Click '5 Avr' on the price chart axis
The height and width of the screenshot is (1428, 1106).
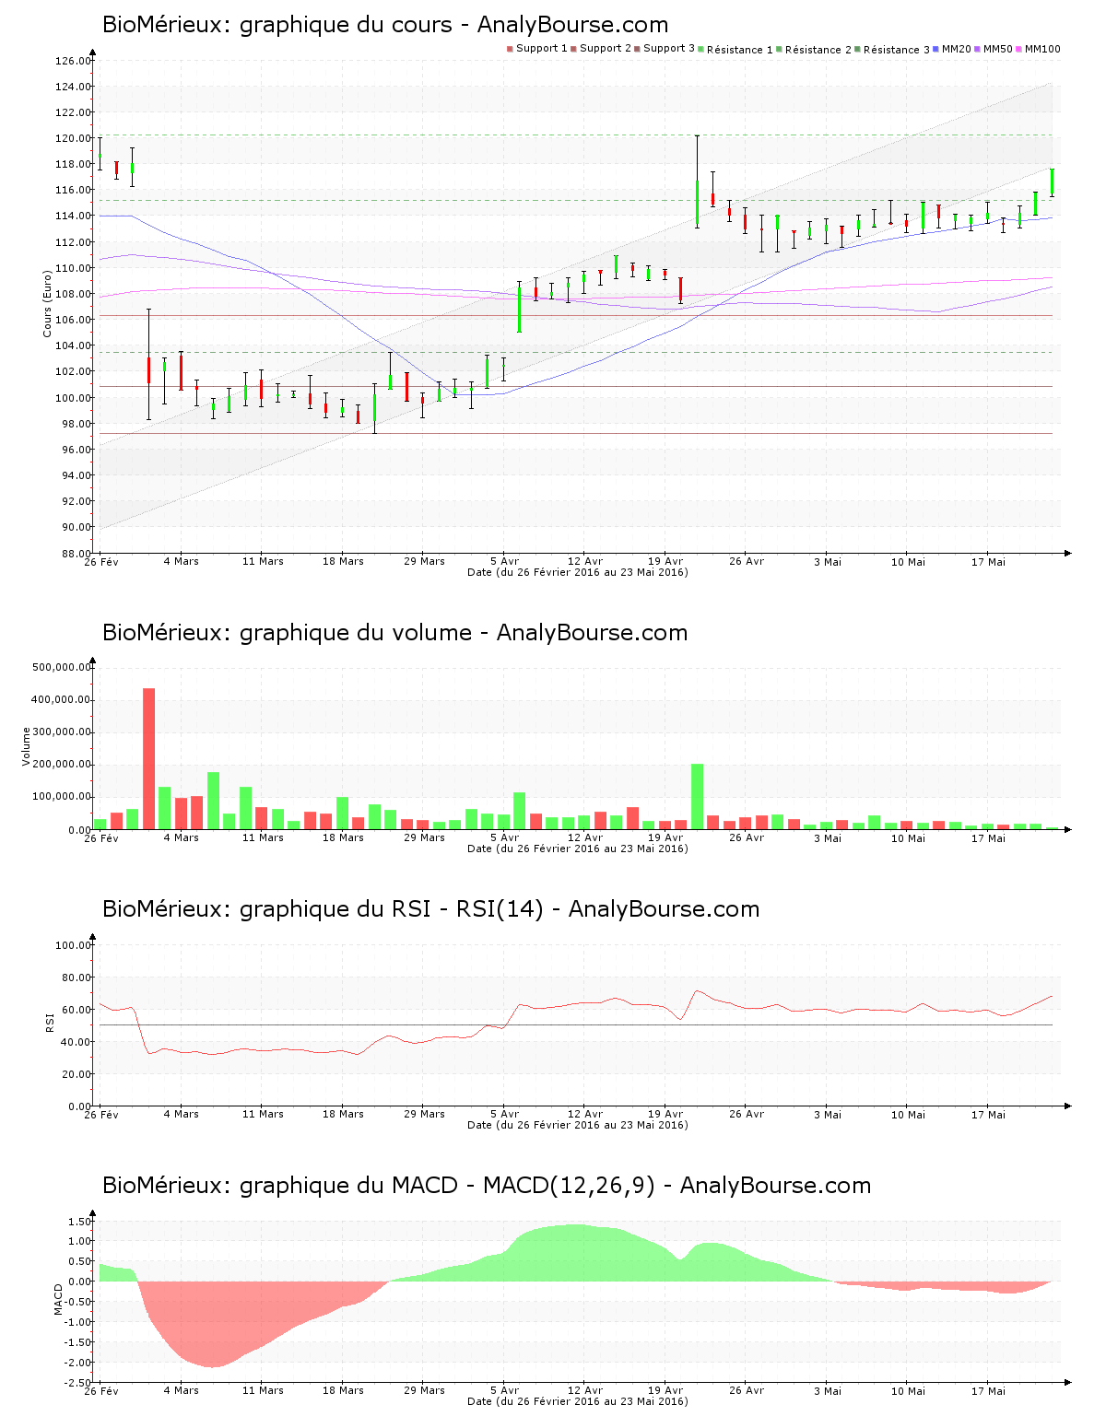click(504, 561)
